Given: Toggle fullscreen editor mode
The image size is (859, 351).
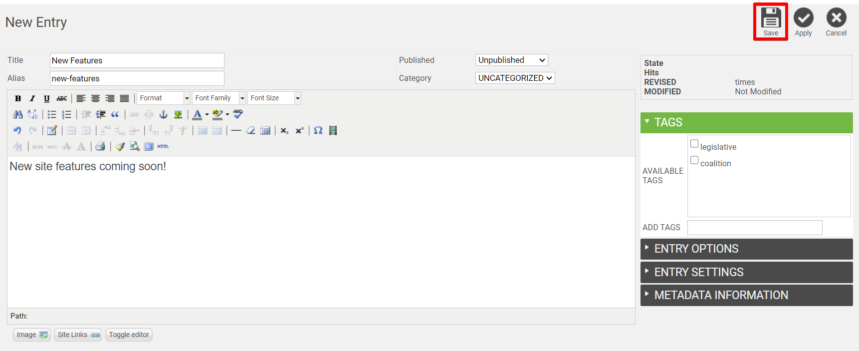Looking at the screenshot, I should pos(149,146).
